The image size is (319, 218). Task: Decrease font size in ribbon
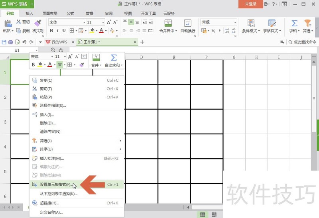pos(115,22)
